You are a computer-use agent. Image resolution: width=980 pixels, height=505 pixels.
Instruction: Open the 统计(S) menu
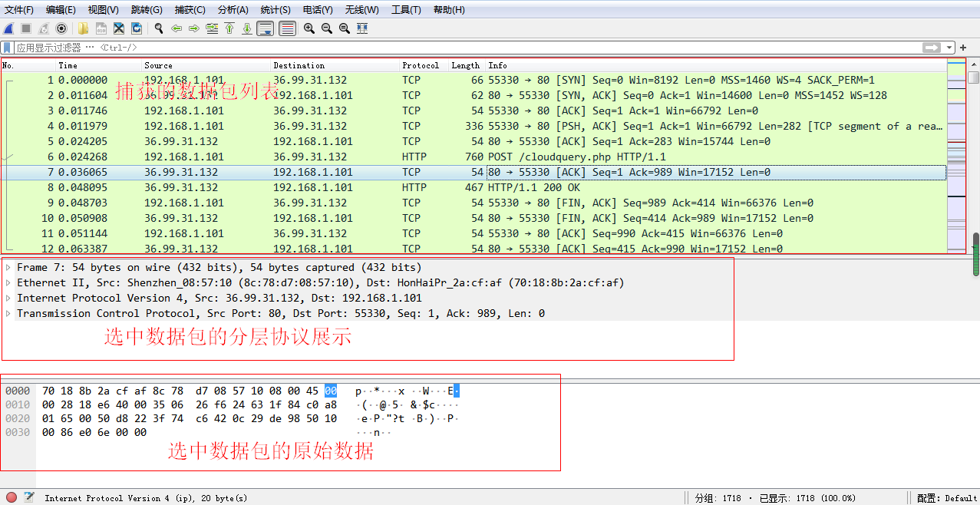click(276, 10)
